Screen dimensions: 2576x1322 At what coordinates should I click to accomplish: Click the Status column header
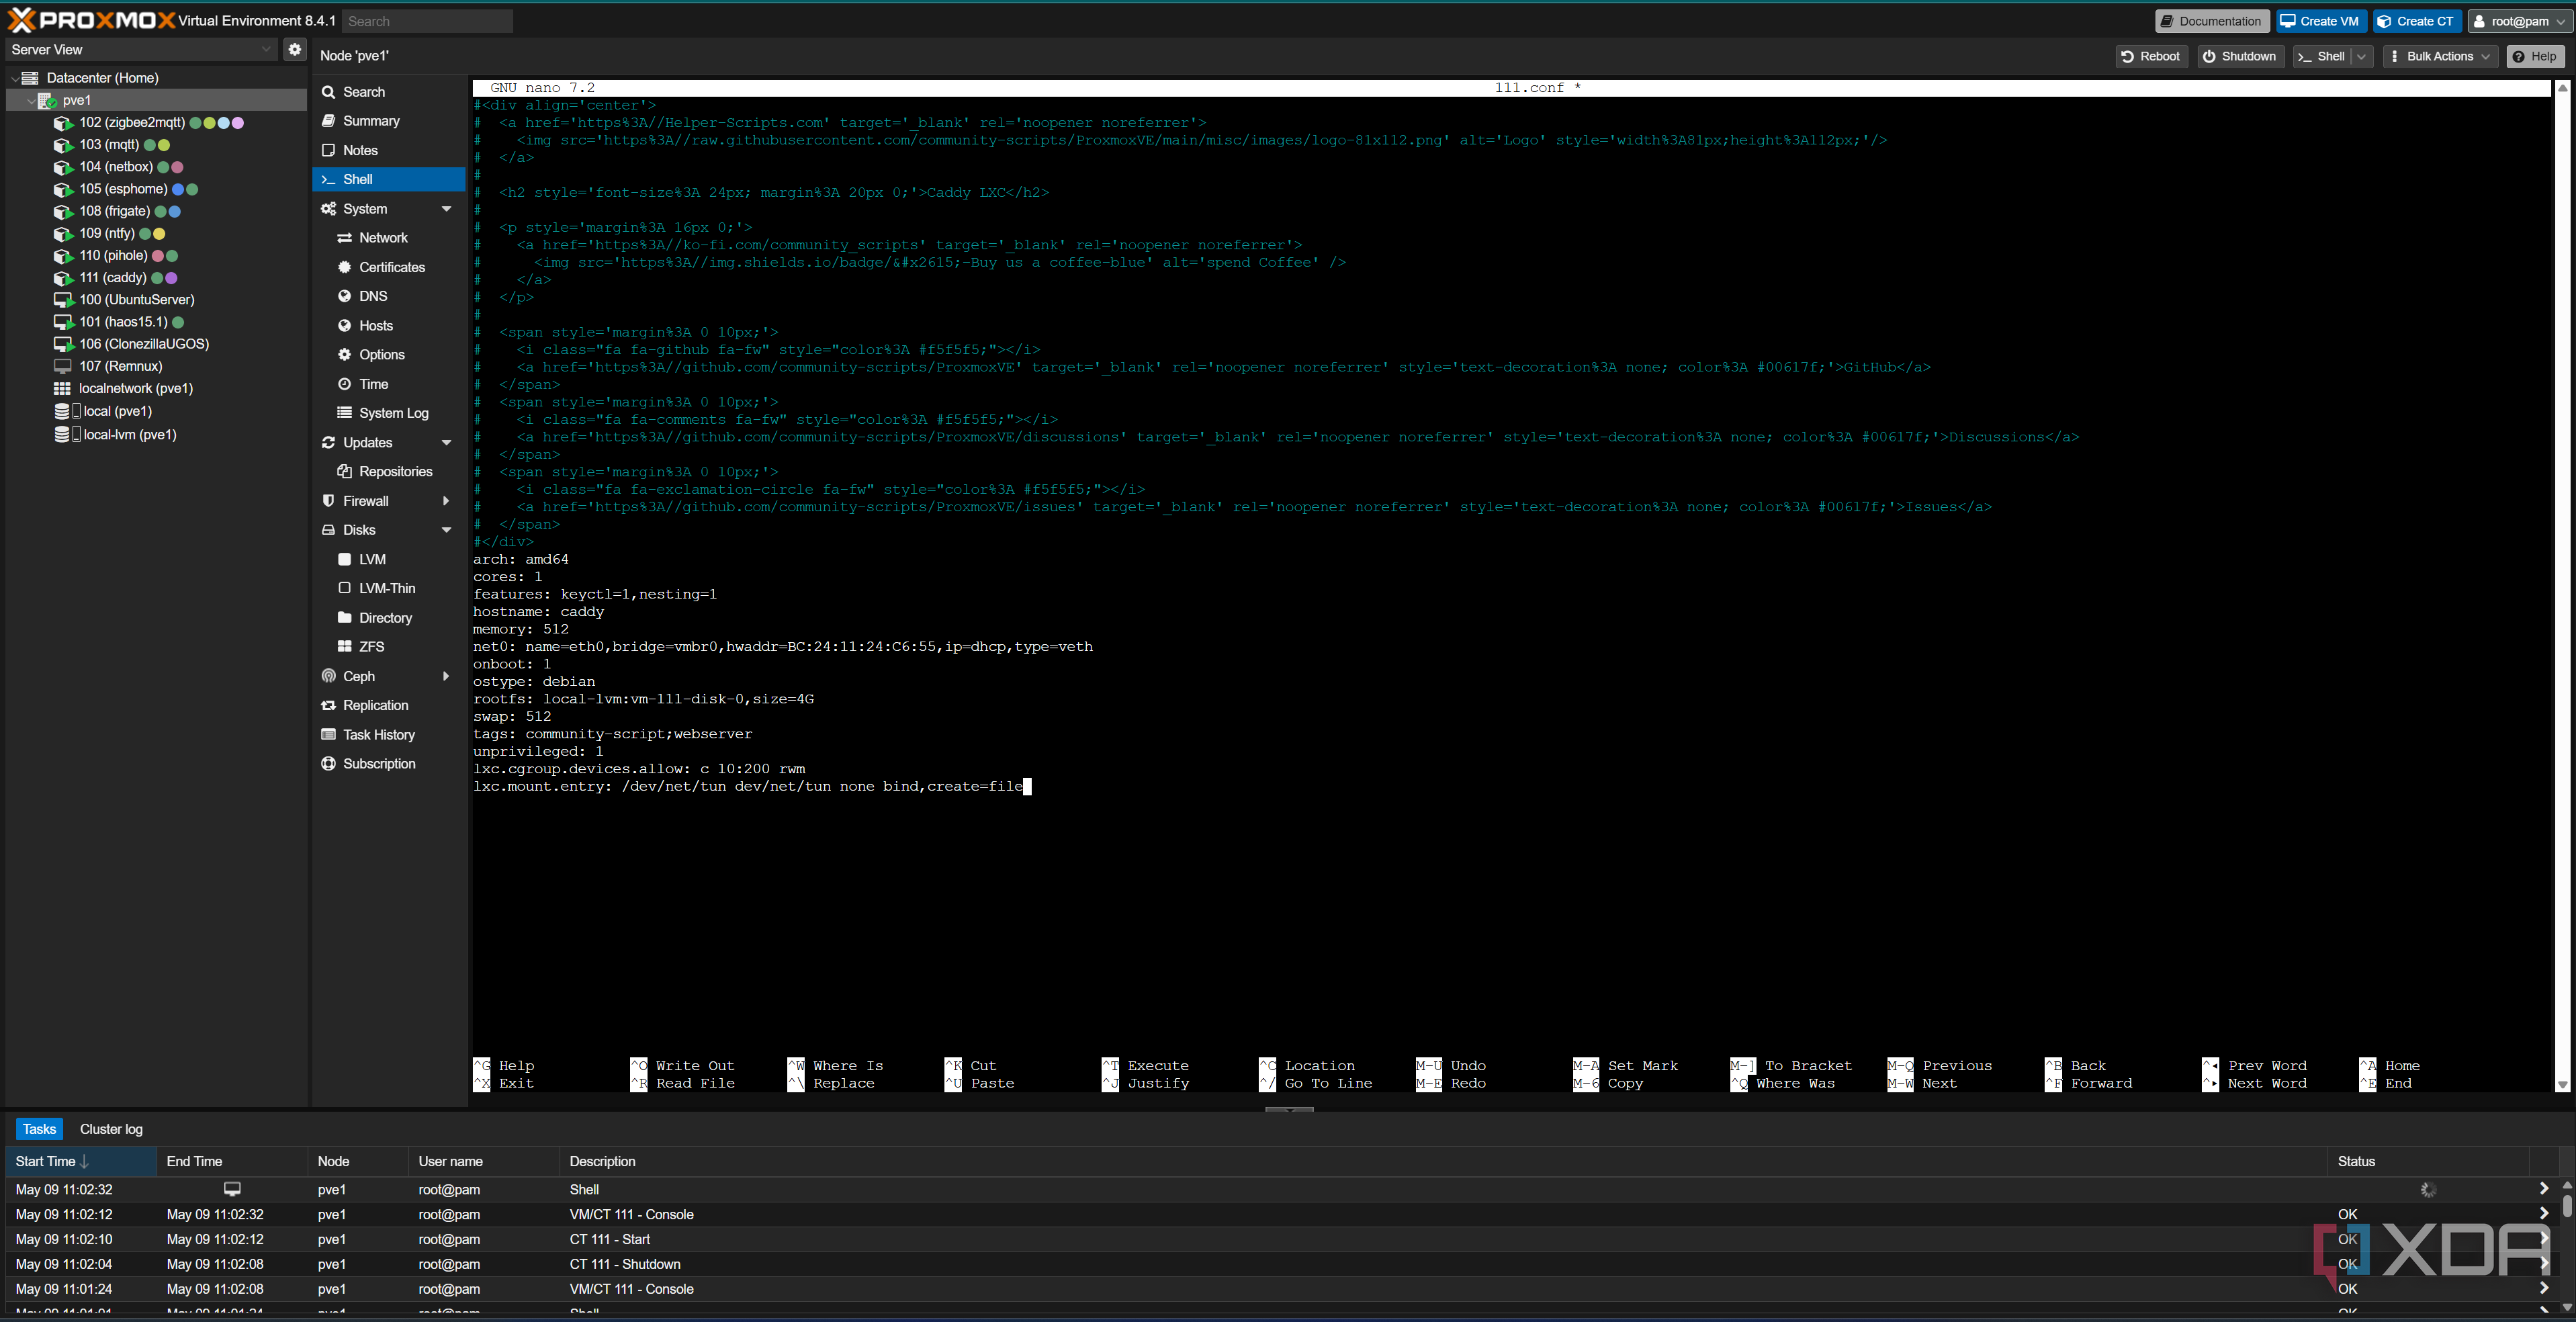(x=2427, y=1161)
